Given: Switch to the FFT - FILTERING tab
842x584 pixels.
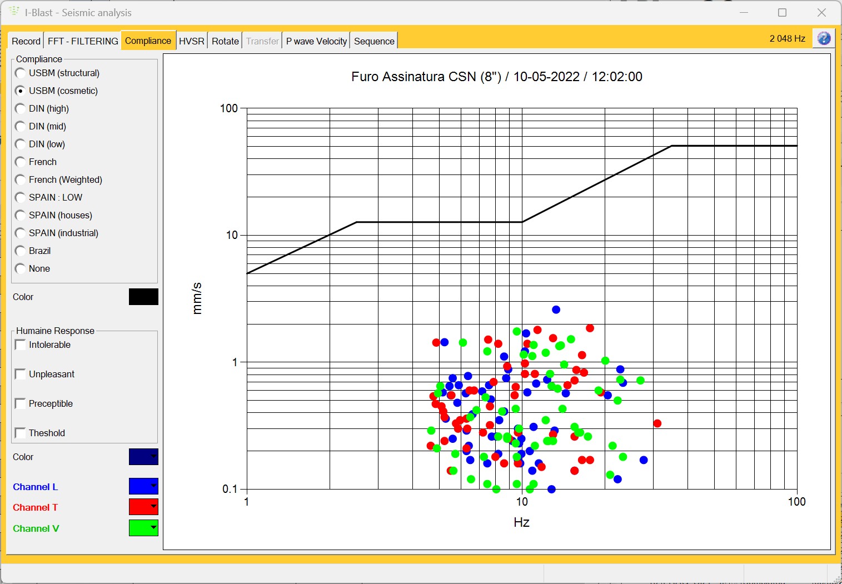Looking at the screenshot, I should click(x=83, y=41).
